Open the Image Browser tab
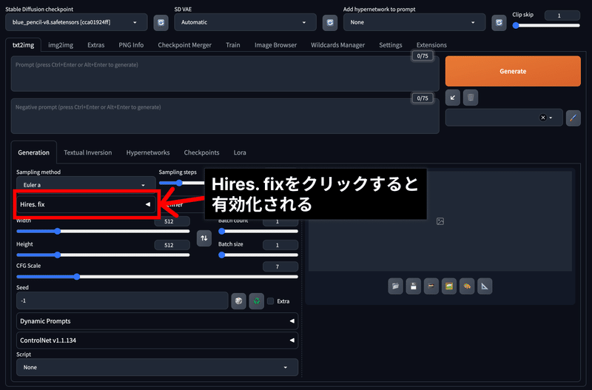 pyautogui.click(x=275, y=45)
